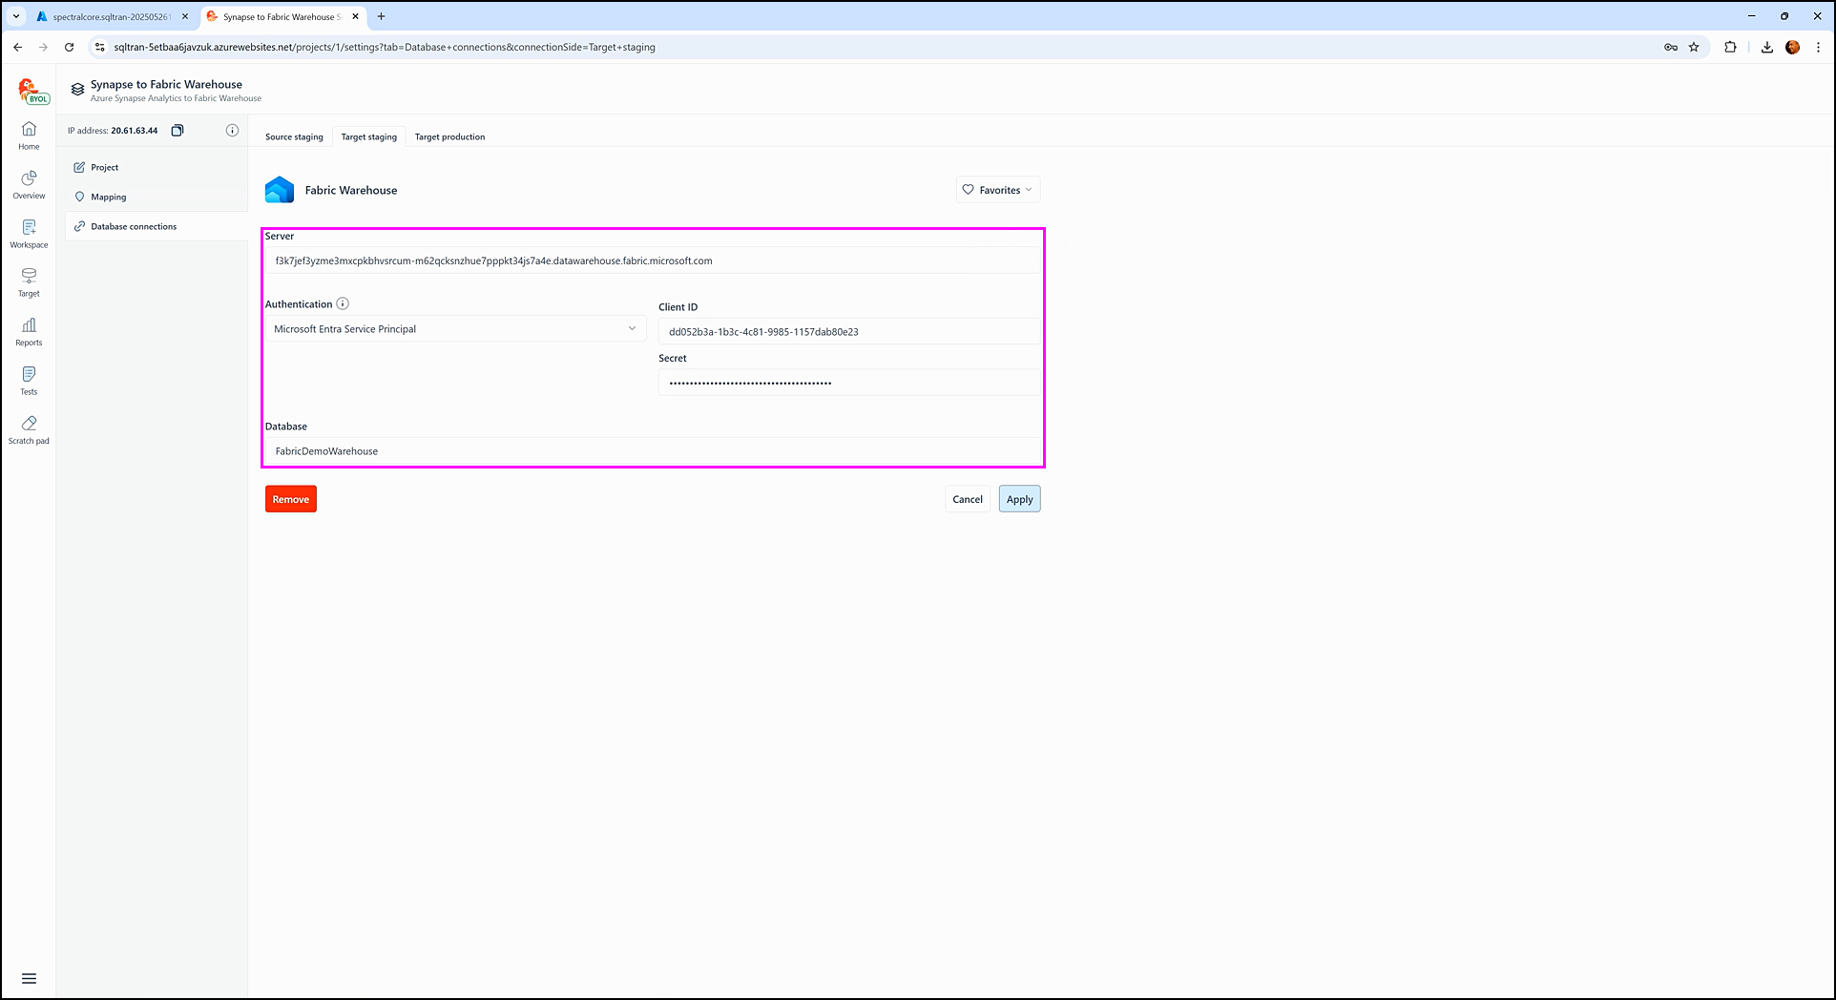Open the Tests section
Image resolution: width=1836 pixels, height=1000 pixels.
29,380
